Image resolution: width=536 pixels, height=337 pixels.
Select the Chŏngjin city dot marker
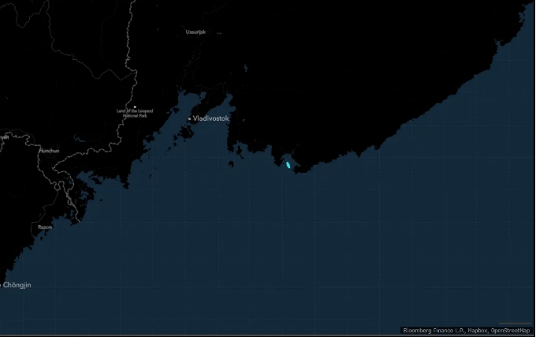pos(2,284)
